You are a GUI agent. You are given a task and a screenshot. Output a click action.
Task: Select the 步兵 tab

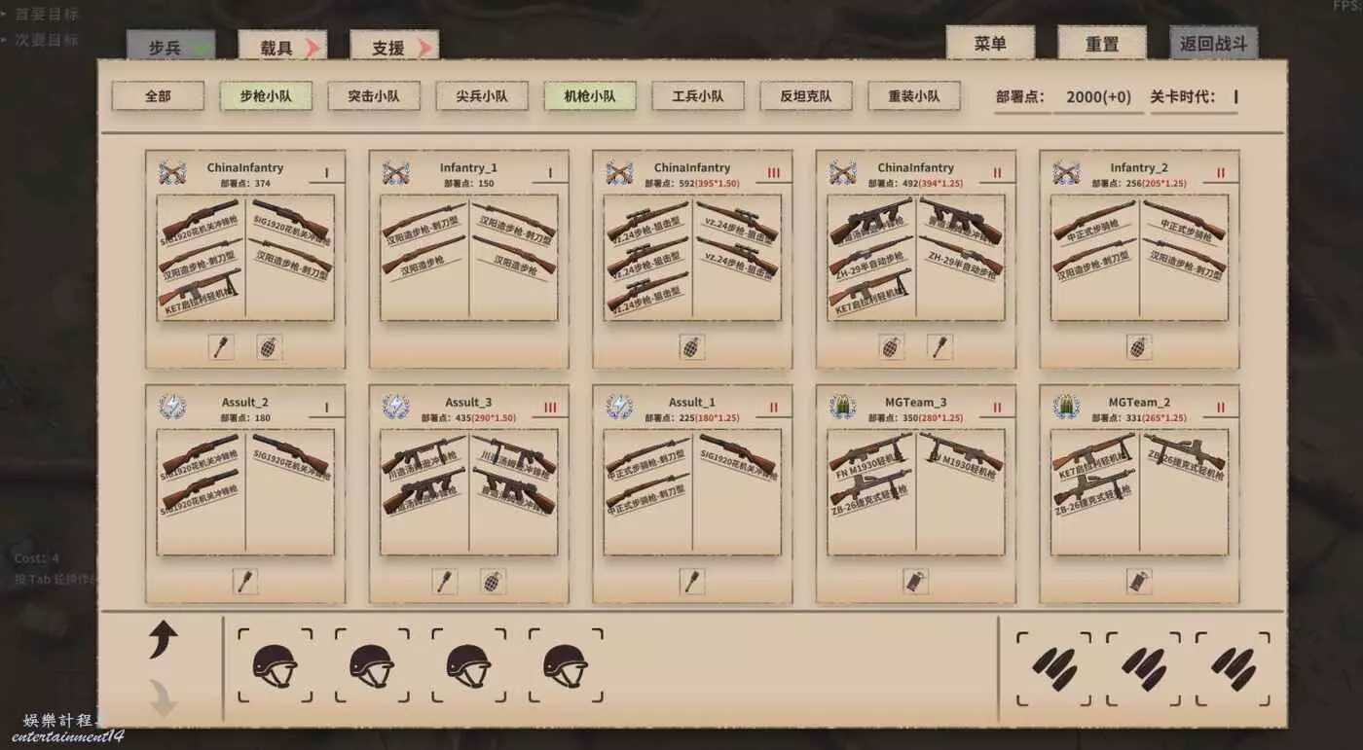[170, 47]
